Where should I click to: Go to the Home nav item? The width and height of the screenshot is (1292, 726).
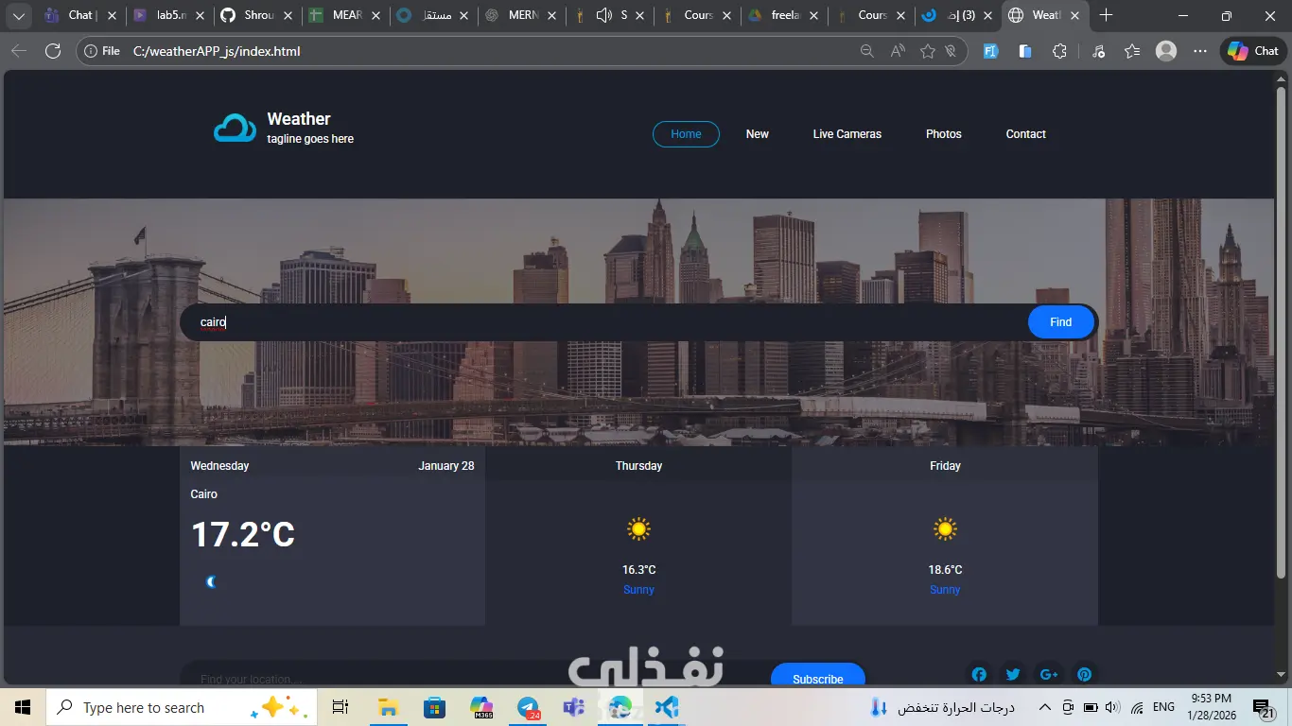click(686, 134)
